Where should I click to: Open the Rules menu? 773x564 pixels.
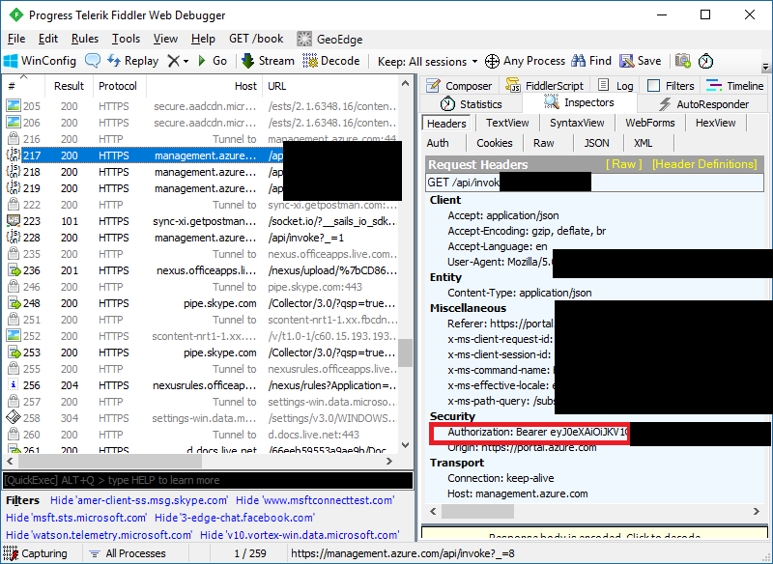pyautogui.click(x=84, y=39)
